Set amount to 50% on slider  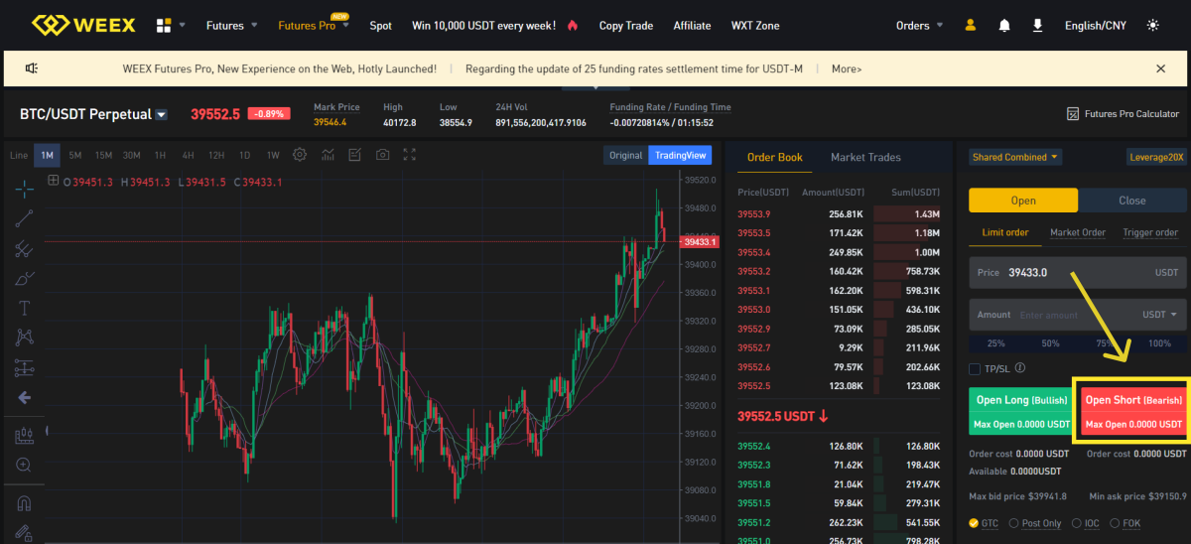coord(1050,343)
